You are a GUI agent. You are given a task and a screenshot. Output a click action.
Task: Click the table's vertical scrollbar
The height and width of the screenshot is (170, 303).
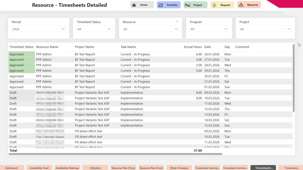point(294,78)
